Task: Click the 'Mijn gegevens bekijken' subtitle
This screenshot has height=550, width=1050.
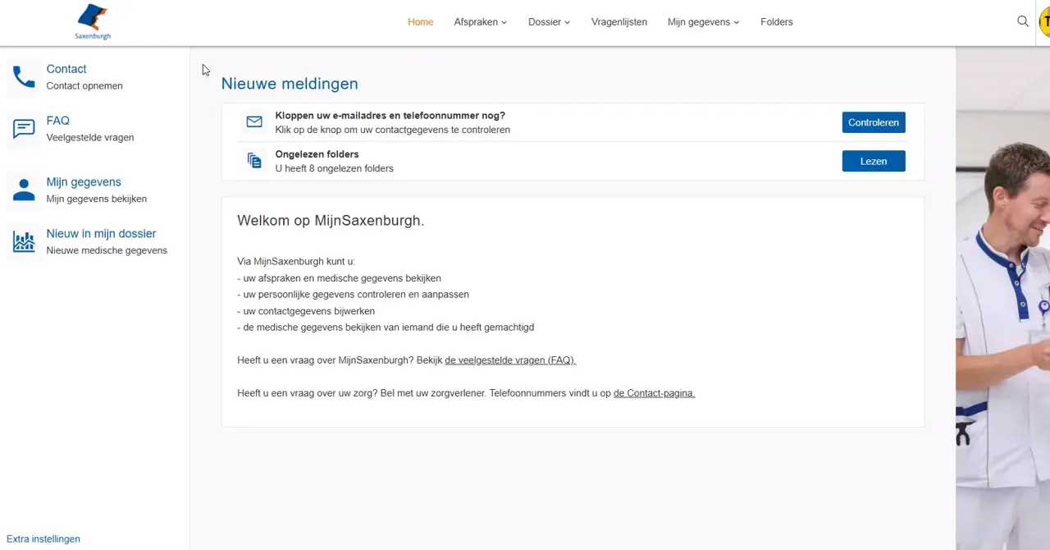Action: [x=97, y=199]
